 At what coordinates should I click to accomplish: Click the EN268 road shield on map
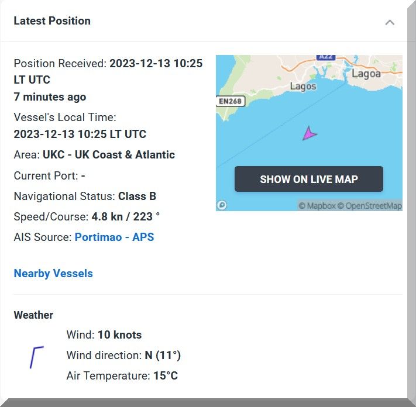[x=231, y=101]
